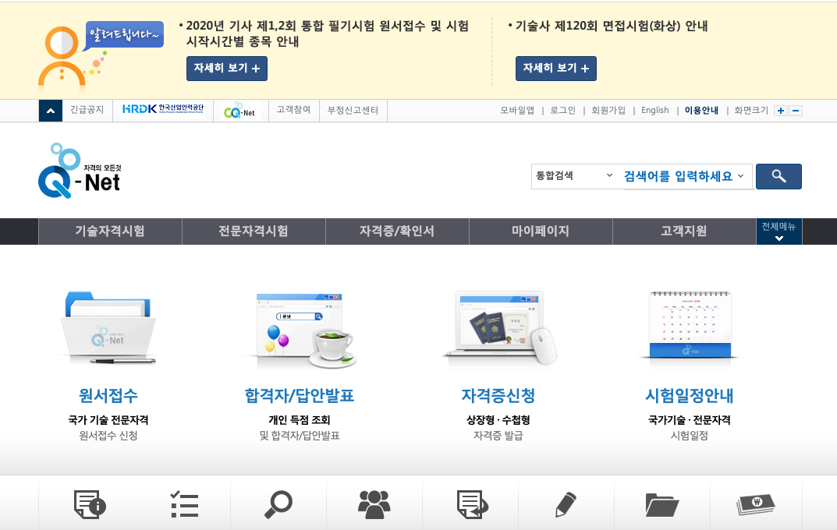
Task: Click the 원서접수 heading link
Action: [x=108, y=396]
